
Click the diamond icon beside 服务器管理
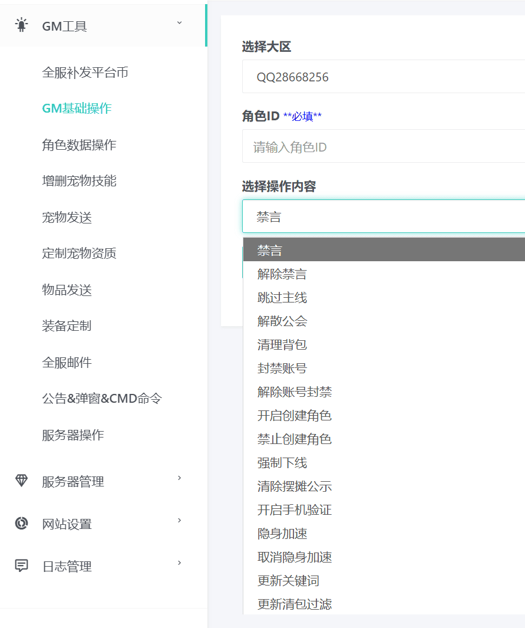[22, 481]
